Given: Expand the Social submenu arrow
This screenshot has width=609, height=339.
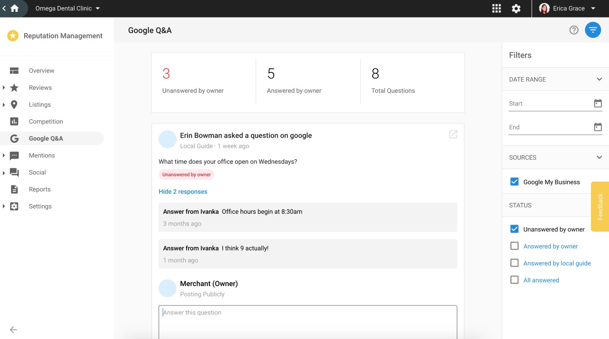Looking at the screenshot, I should (4, 173).
